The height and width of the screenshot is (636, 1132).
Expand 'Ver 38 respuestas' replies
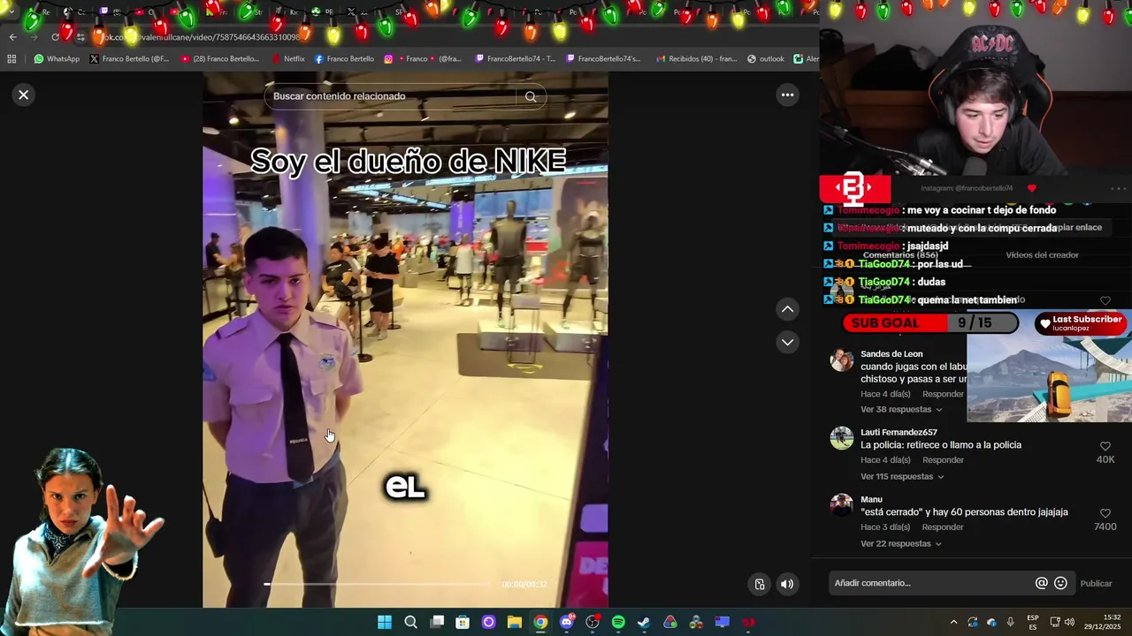click(901, 410)
